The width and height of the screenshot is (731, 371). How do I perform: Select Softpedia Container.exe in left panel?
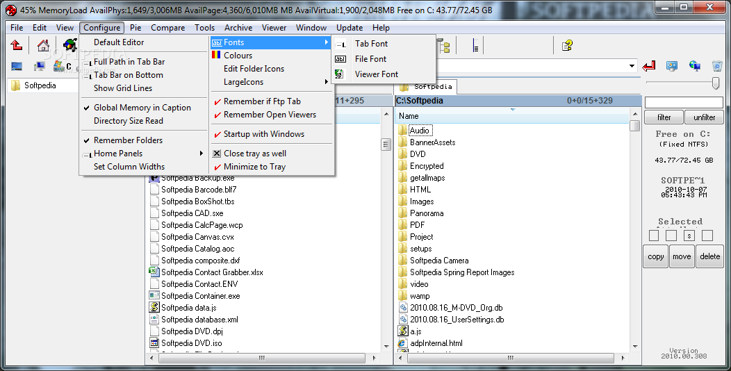coord(200,296)
